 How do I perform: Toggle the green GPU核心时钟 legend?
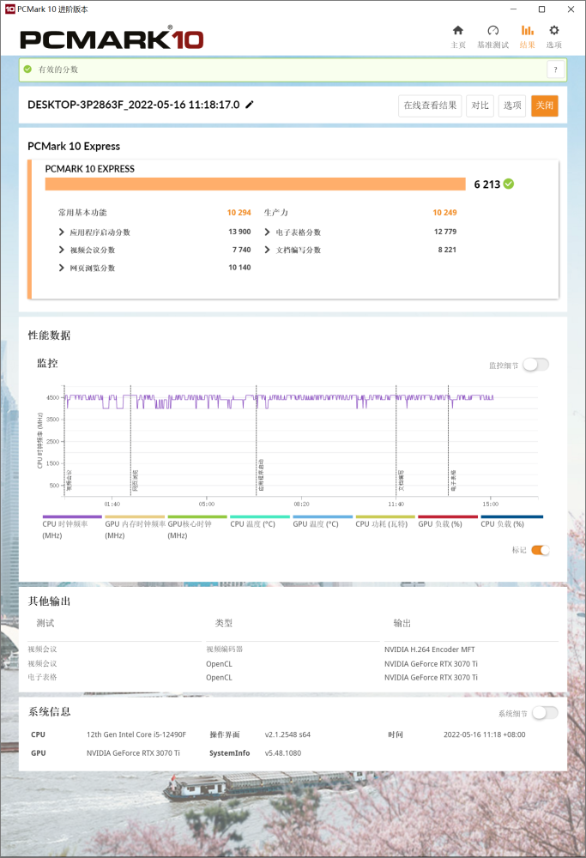click(x=197, y=527)
